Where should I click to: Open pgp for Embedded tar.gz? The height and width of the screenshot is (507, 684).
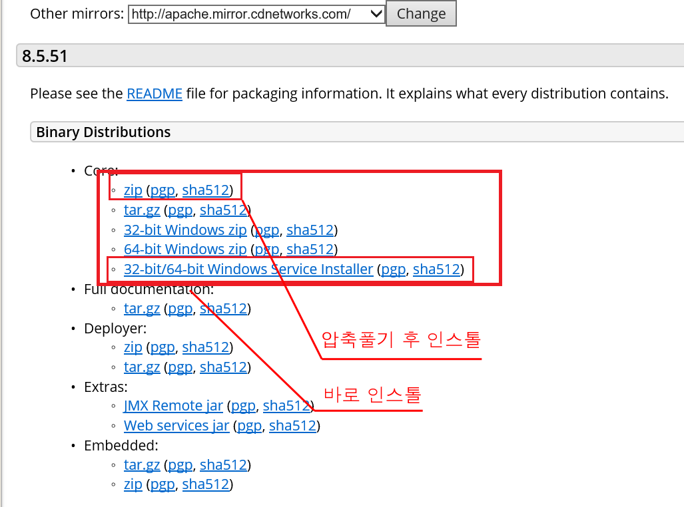point(180,465)
